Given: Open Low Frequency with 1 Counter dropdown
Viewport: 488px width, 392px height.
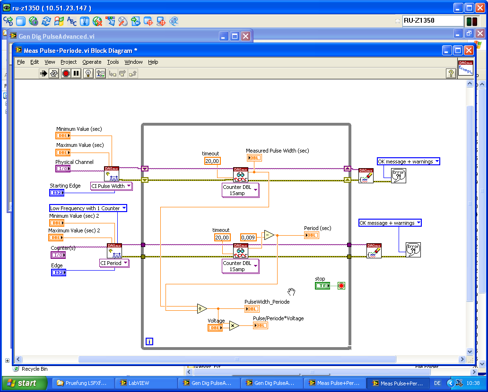Looking at the screenshot, I should (88, 208).
